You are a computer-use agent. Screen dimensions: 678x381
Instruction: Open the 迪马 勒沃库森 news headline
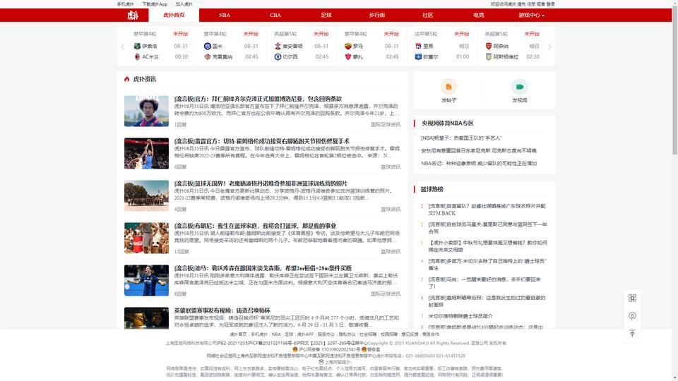tap(263, 268)
